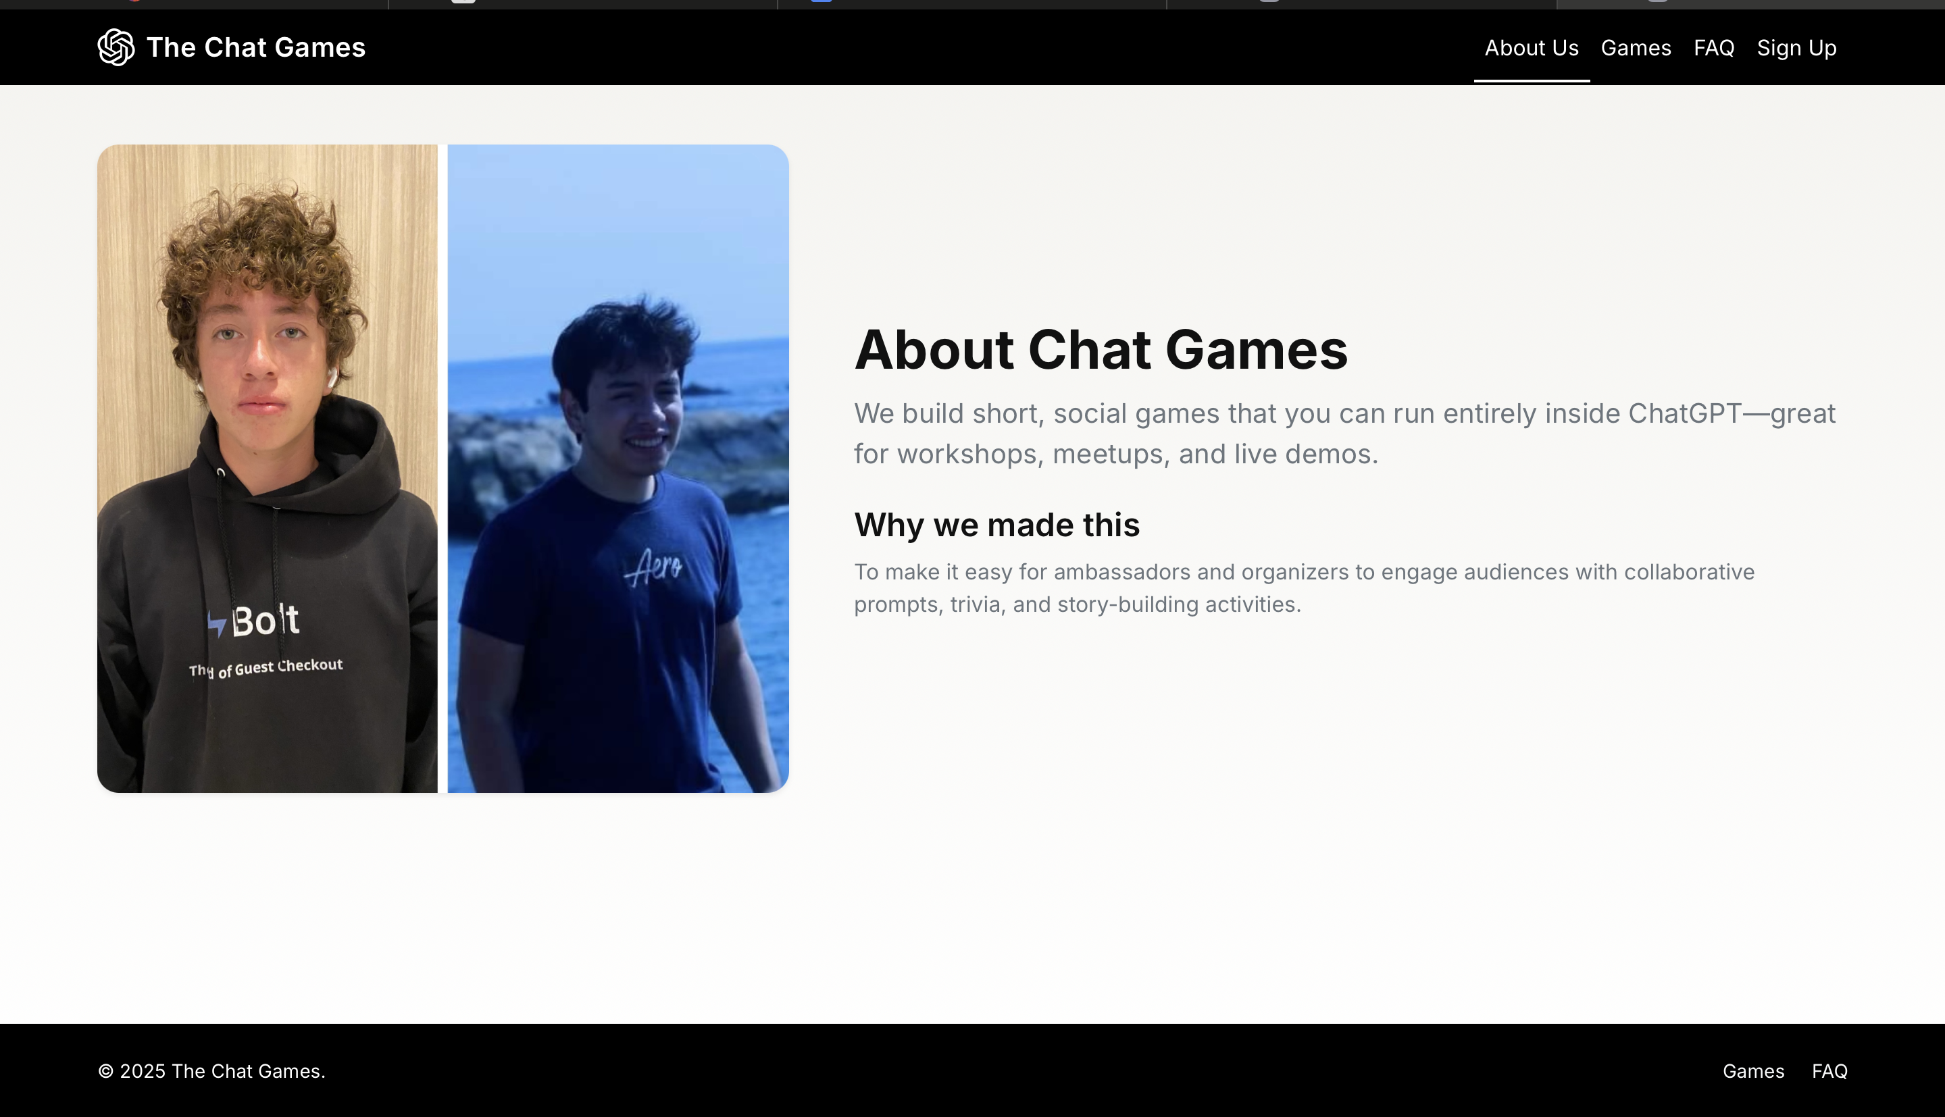Click the Bolt lightning logo on hoodie

pyautogui.click(x=218, y=622)
